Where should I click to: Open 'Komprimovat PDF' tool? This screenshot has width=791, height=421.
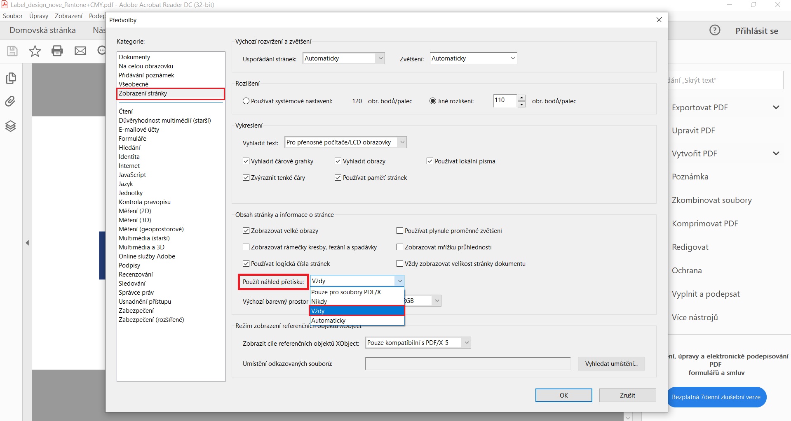point(705,223)
